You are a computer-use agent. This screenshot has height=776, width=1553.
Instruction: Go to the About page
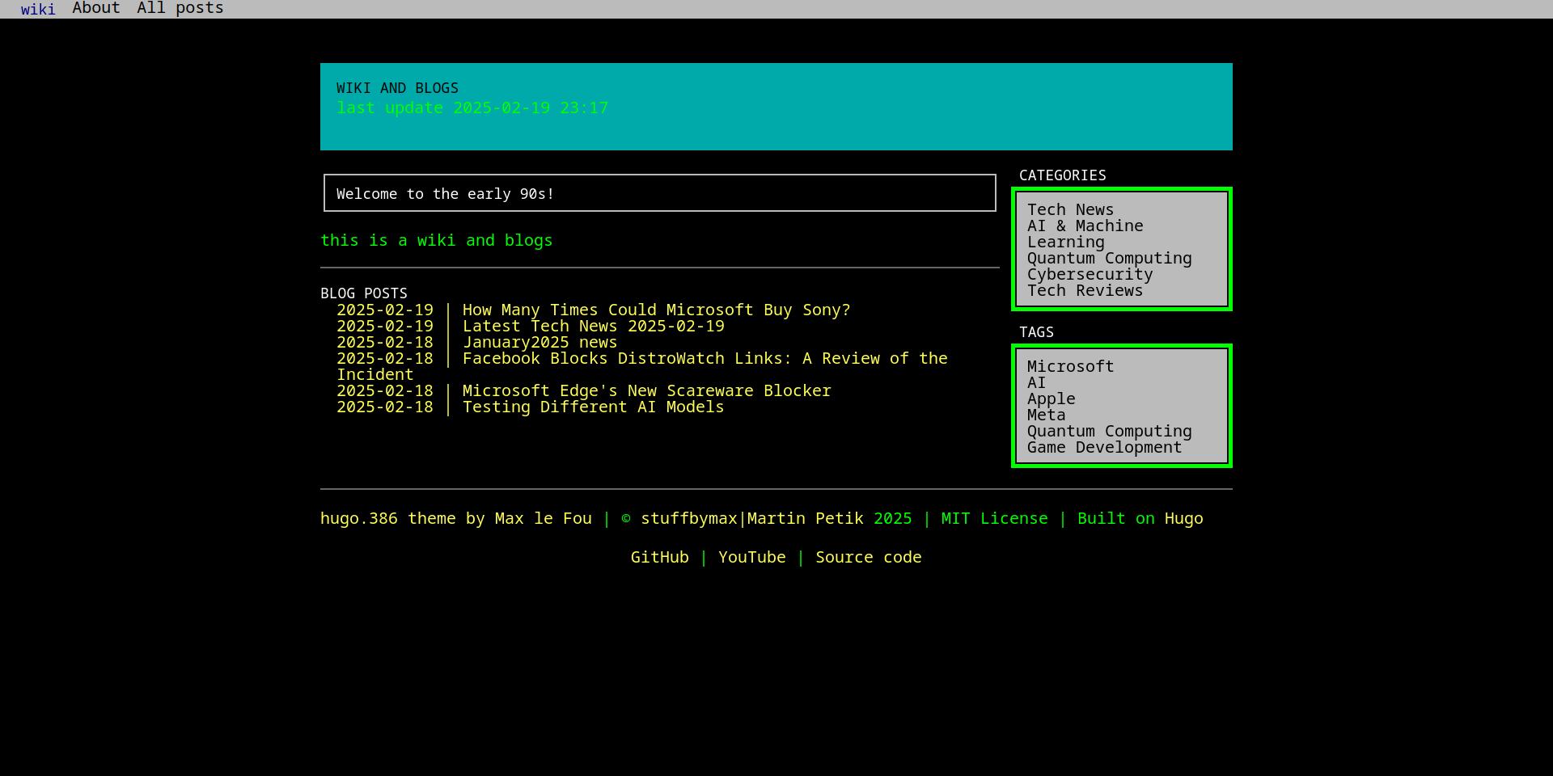tap(95, 8)
